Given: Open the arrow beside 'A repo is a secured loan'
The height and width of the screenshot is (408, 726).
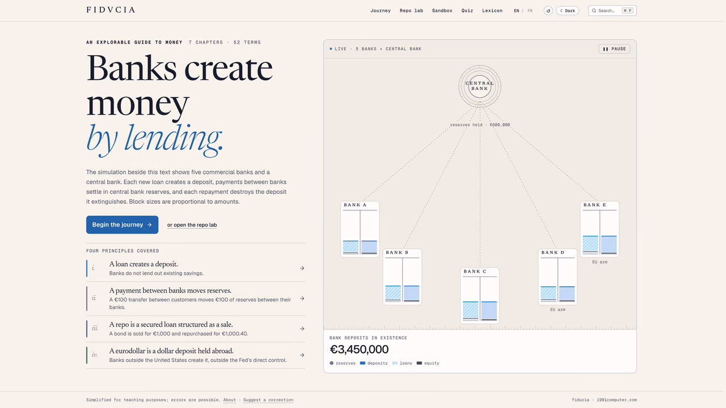Looking at the screenshot, I should [x=302, y=329].
